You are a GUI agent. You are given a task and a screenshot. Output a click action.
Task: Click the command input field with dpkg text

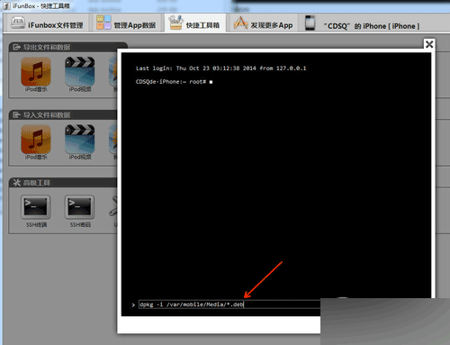pos(229,304)
